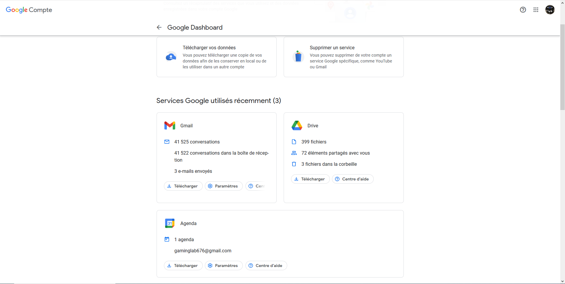Click the Services Google utilisés récemment (3) heading

(219, 101)
